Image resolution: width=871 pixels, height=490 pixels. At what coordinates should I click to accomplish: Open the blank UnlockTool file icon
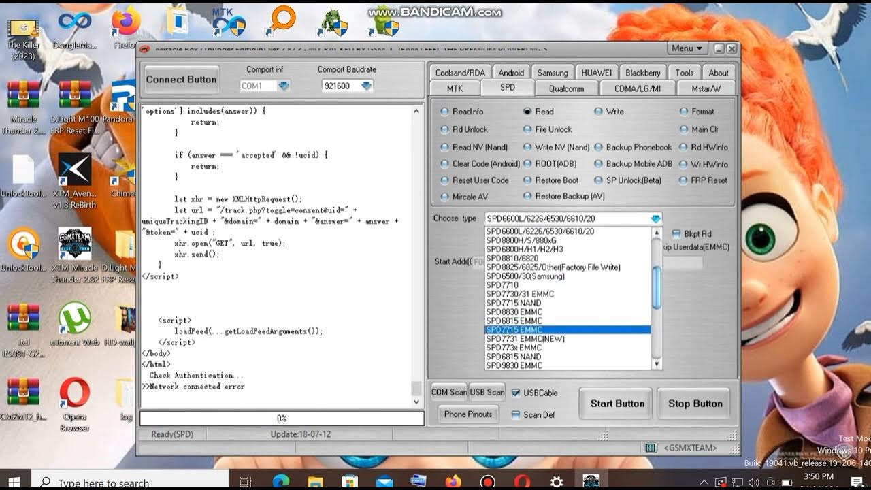[23, 170]
